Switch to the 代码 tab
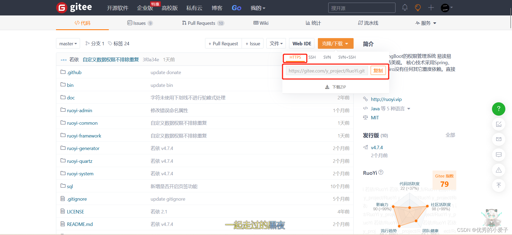512x235 pixels. point(82,23)
